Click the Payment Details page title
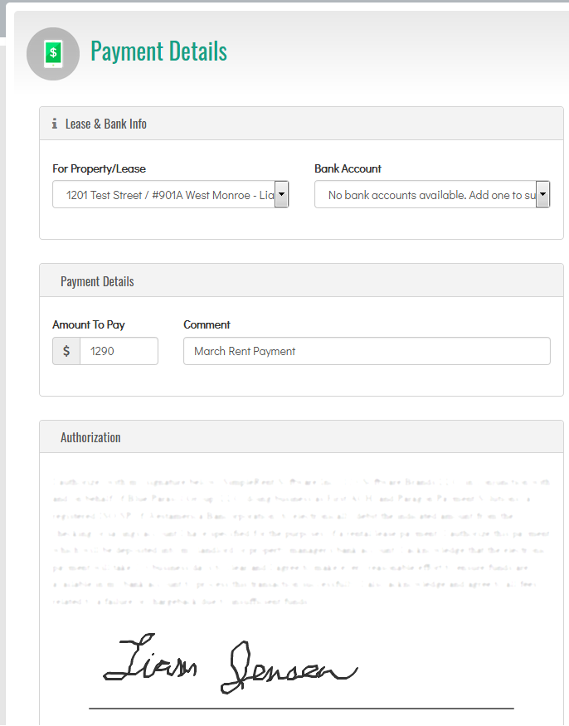569x726 pixels. [x=158, y=51]
